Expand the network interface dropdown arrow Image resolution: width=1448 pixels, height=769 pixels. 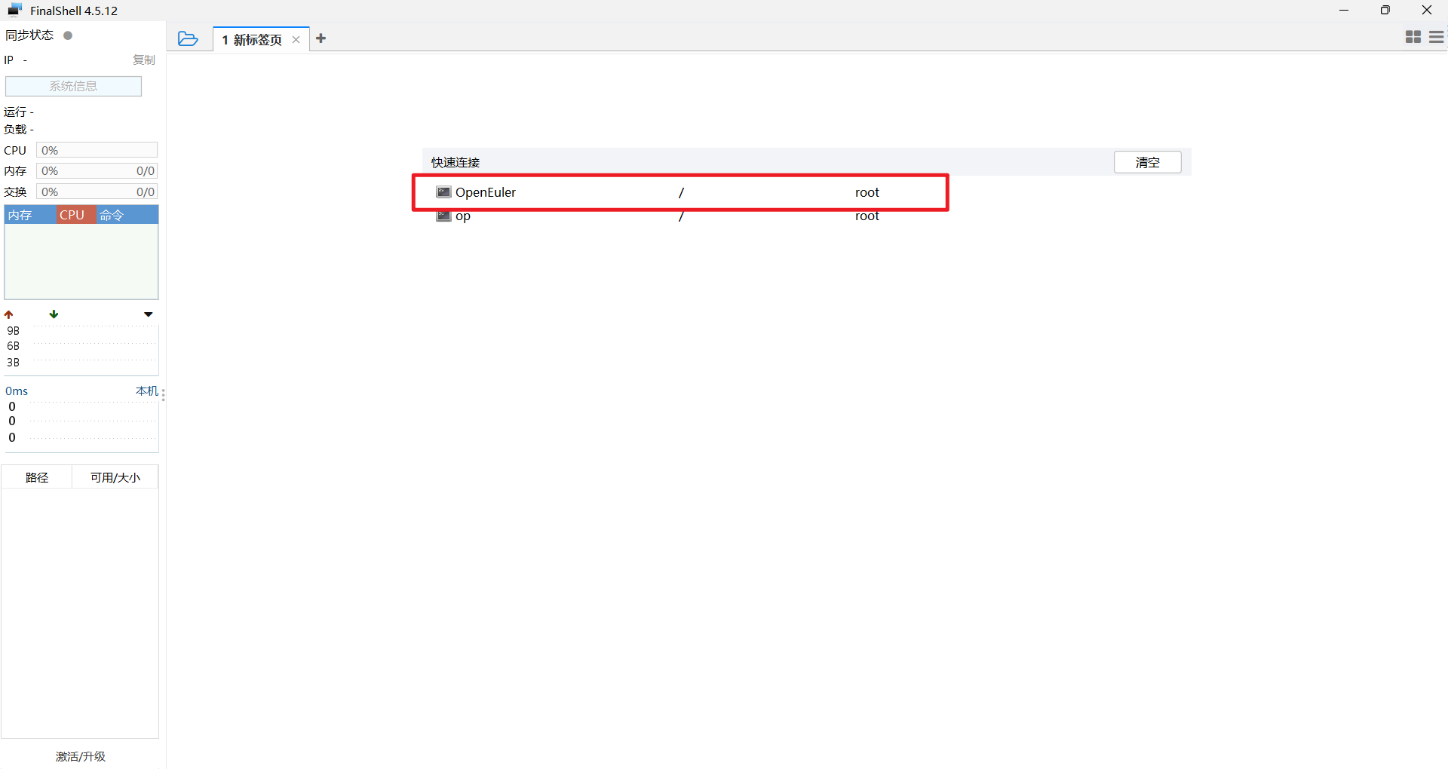(149, 314)
